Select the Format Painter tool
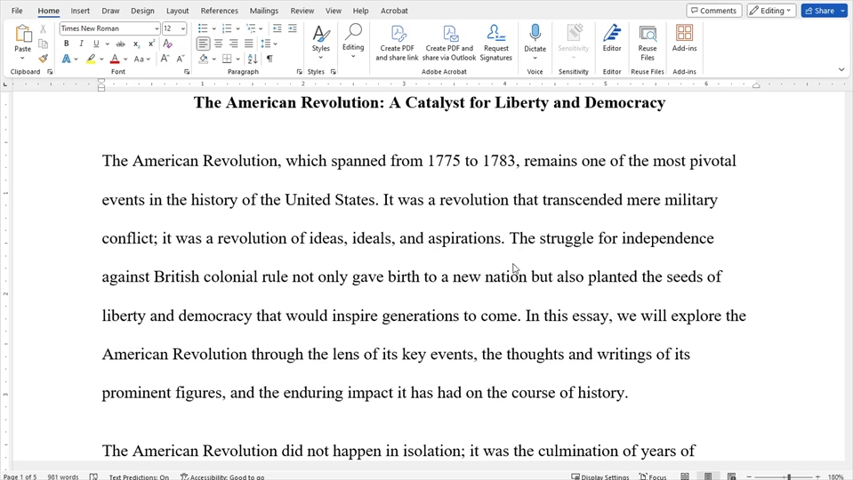This screenshot has height=480, width=853. click(x=43, y=59)
